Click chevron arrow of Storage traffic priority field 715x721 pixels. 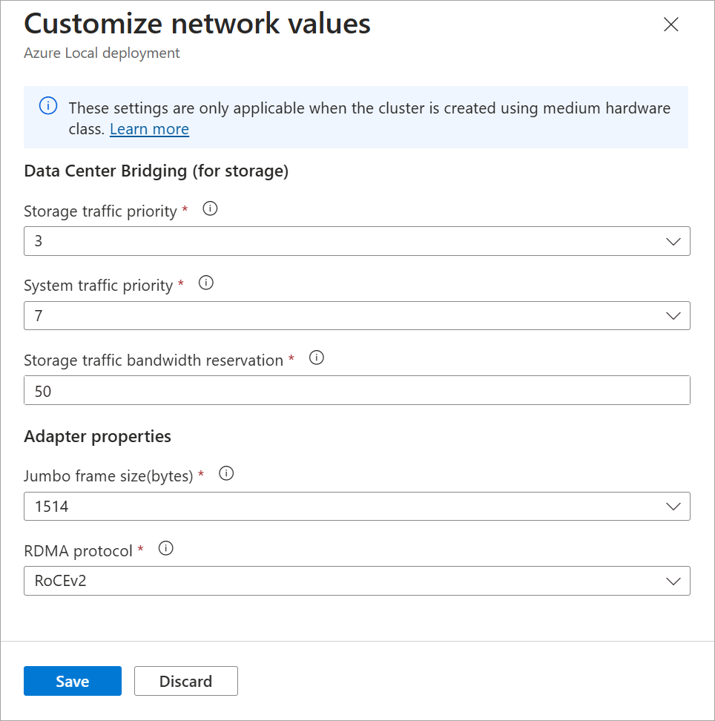[x=673, y=242]
